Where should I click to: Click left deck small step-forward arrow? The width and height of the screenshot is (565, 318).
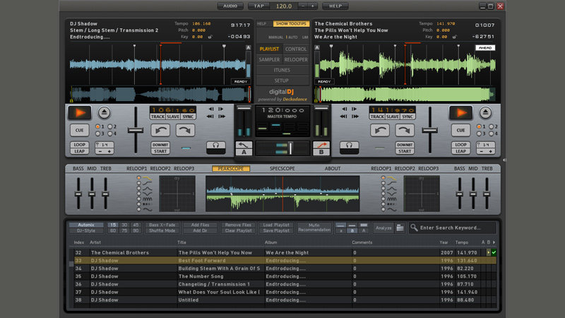(221, 109)
